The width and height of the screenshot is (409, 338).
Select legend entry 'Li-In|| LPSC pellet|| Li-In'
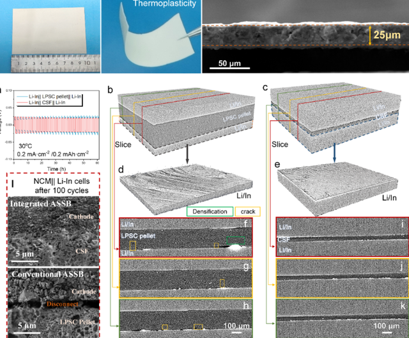tap(55, 97)
